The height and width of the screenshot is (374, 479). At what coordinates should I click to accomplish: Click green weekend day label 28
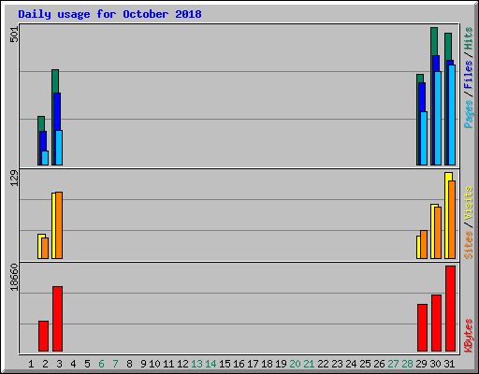point(407,364)
